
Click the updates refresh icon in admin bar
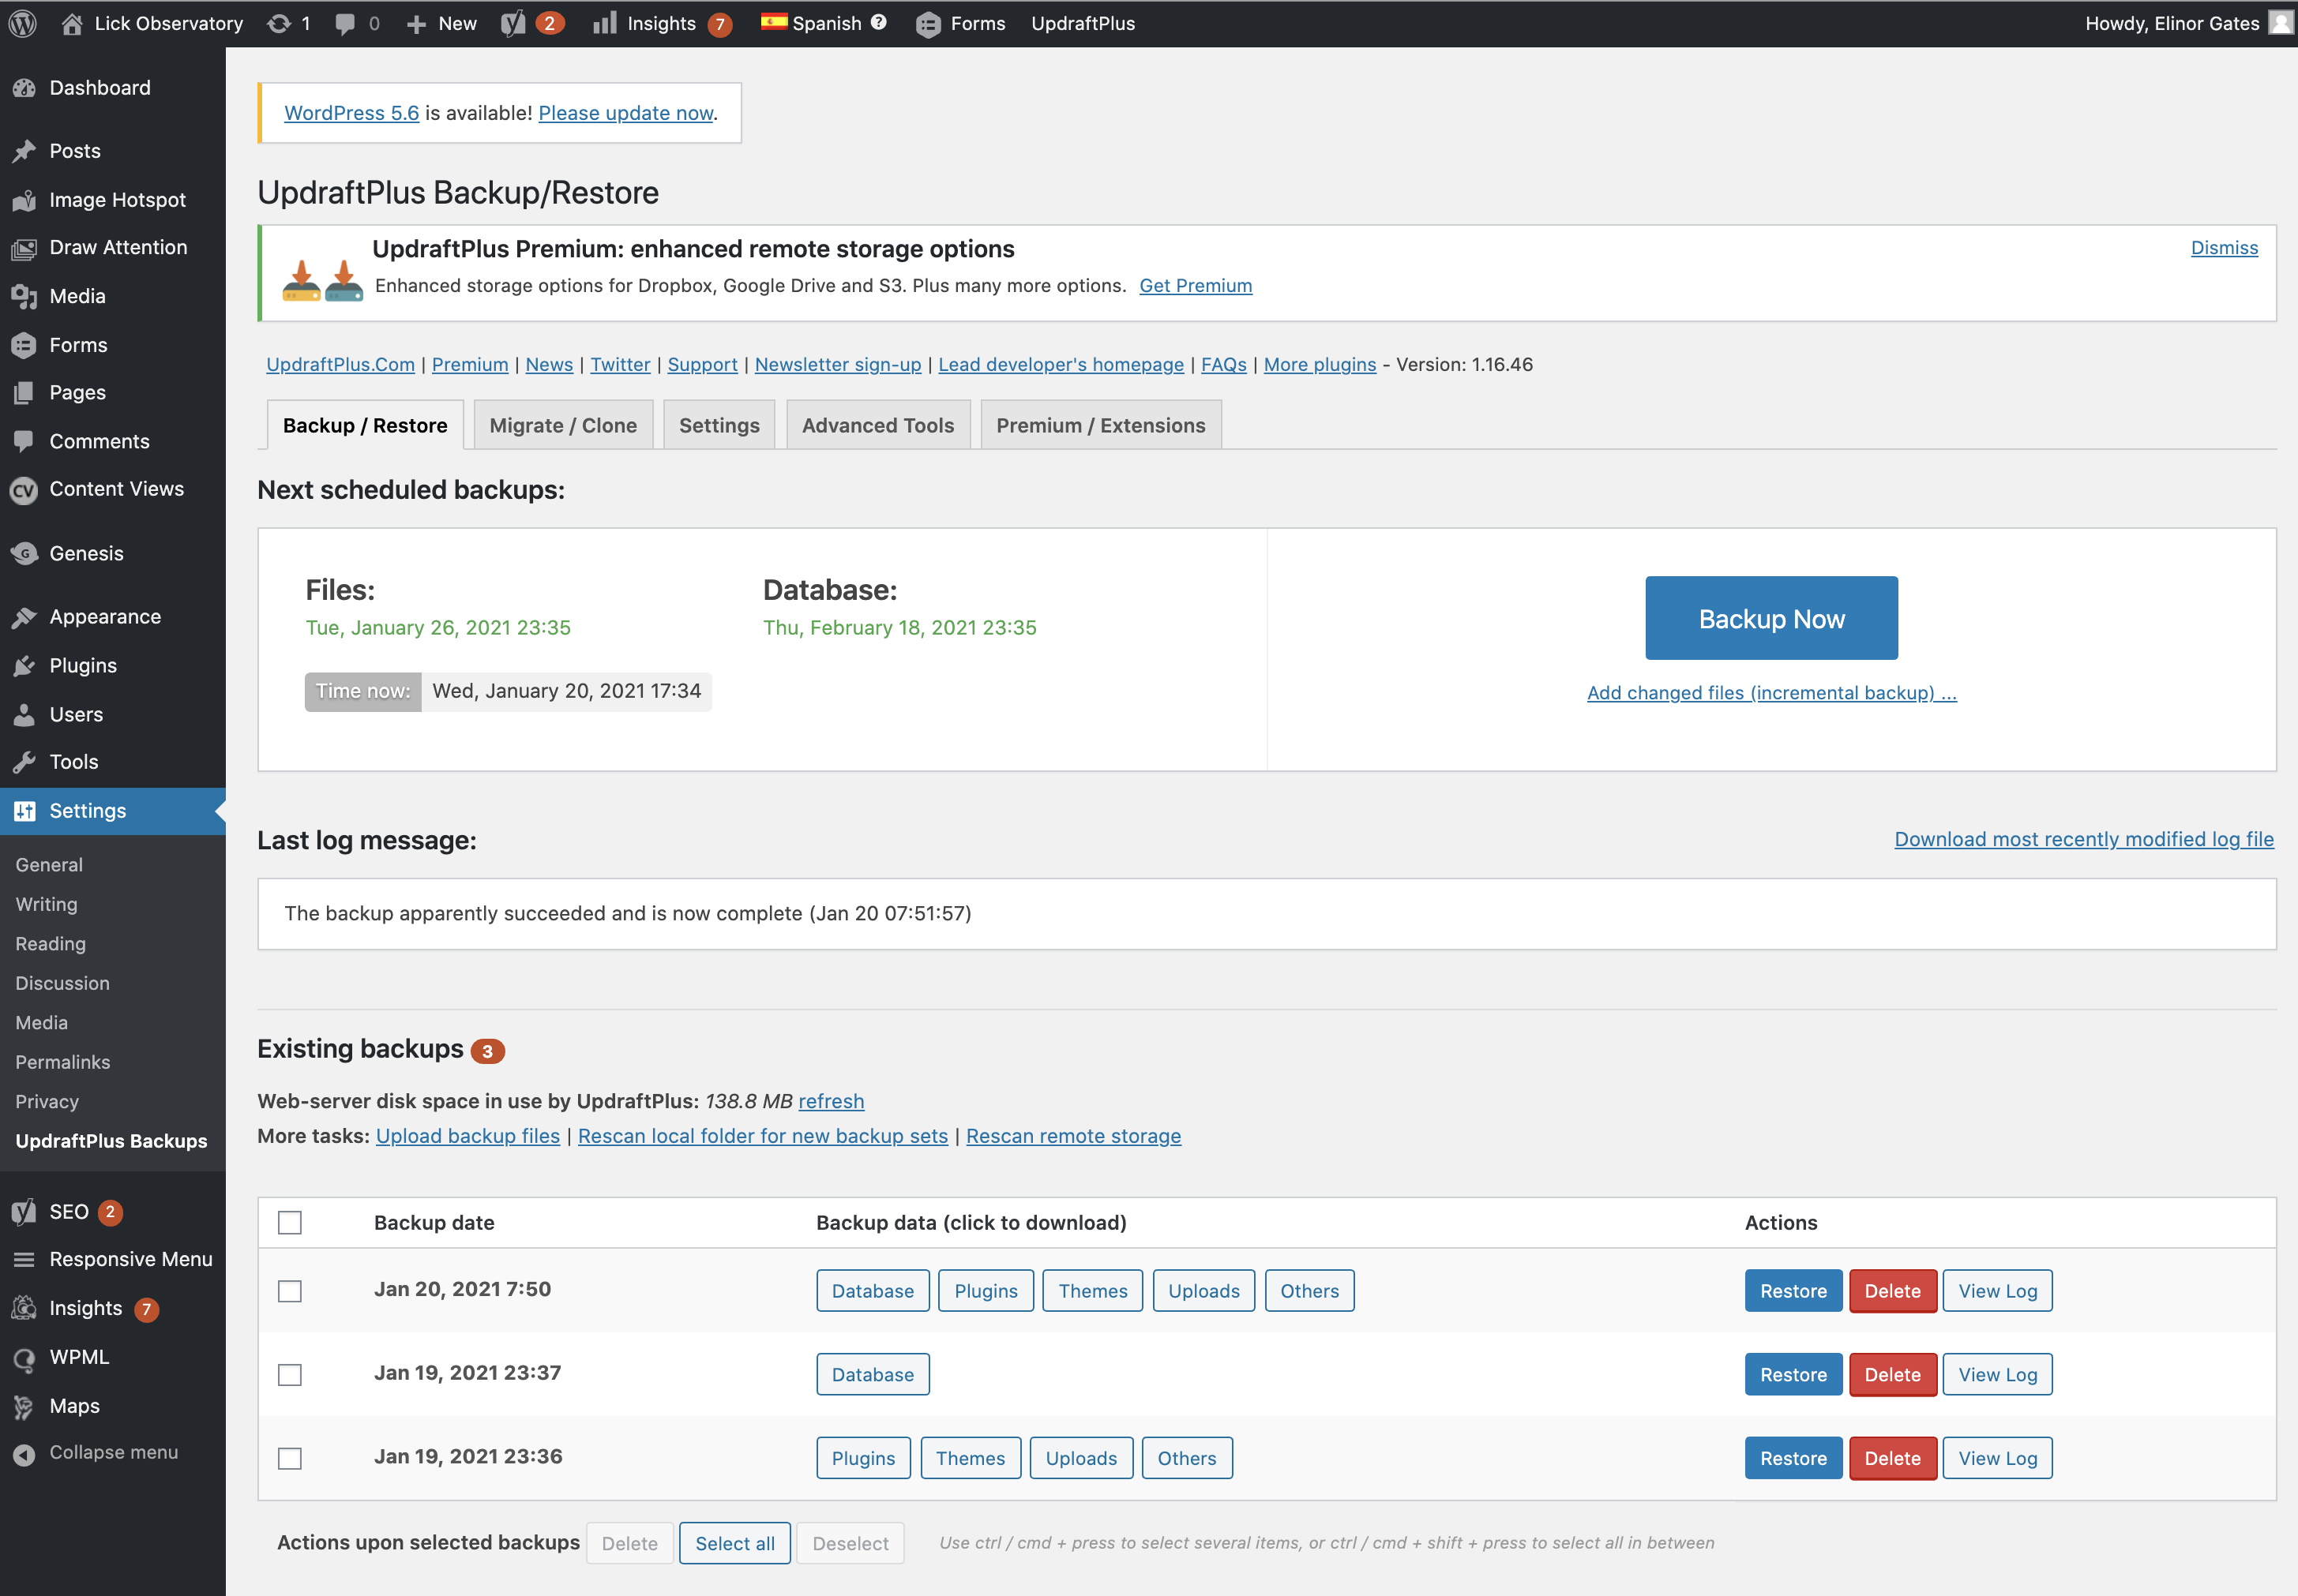point(279,23)
